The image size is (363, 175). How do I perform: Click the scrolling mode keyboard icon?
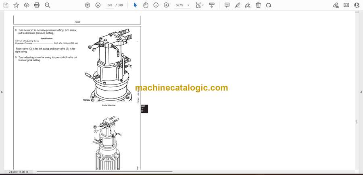pyautogui.click(x=212, y=5)
